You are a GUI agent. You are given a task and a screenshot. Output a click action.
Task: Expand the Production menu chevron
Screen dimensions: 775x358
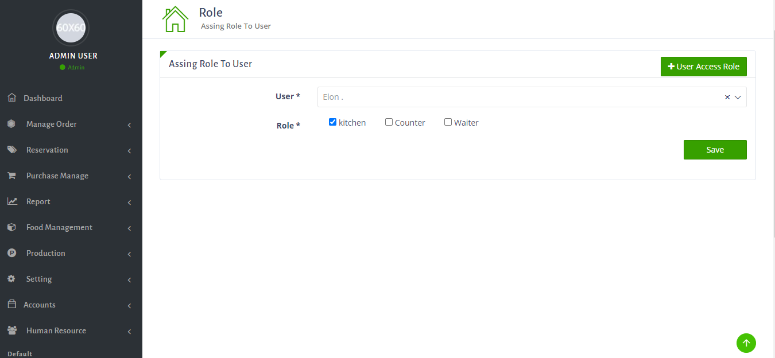[129, 254]
